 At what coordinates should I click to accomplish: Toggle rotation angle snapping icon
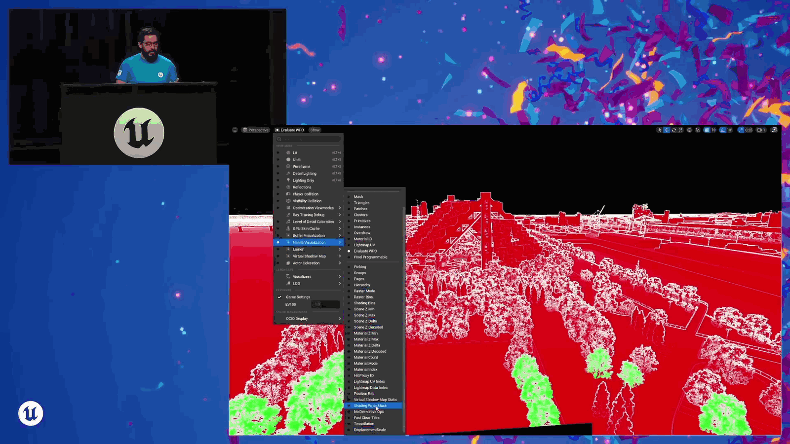point(723,130)
